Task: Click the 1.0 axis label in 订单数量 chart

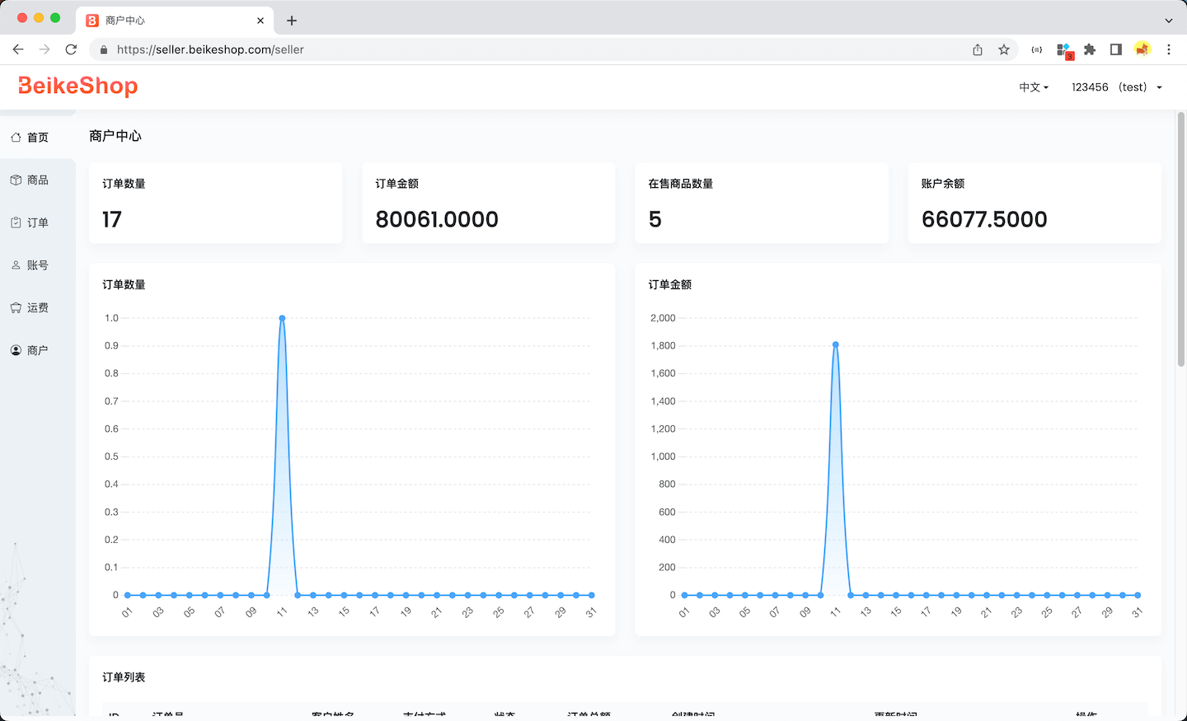Action: [x=111, y=318]
